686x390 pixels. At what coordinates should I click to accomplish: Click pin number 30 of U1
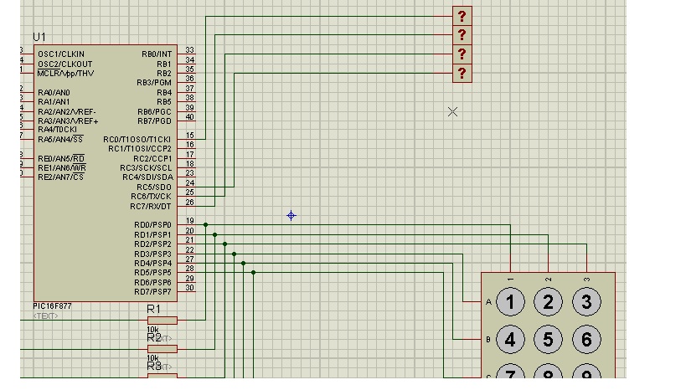point(190,288)
